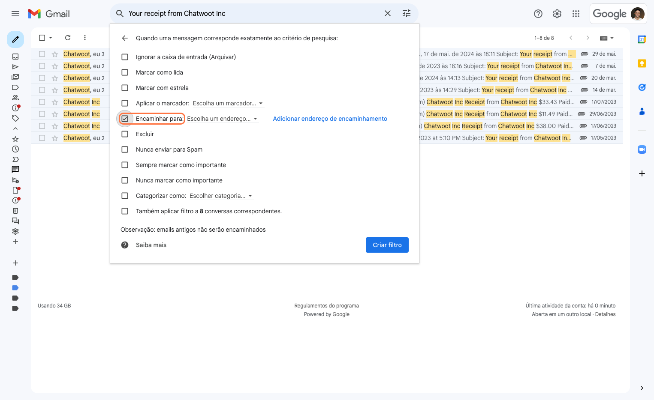Open the Social people category icon

click(15, 98)
